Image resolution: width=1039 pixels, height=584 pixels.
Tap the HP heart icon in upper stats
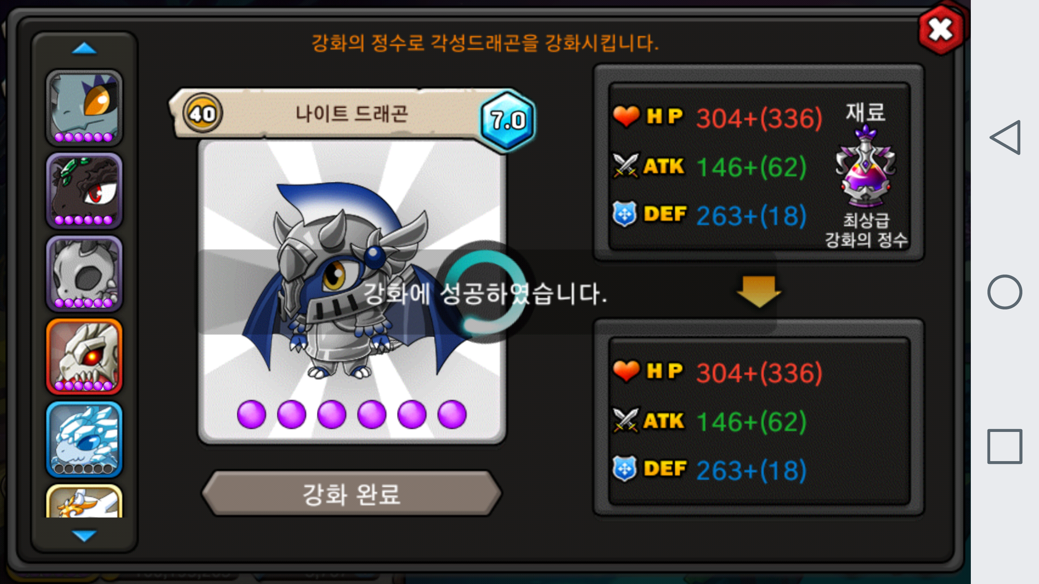626,116
